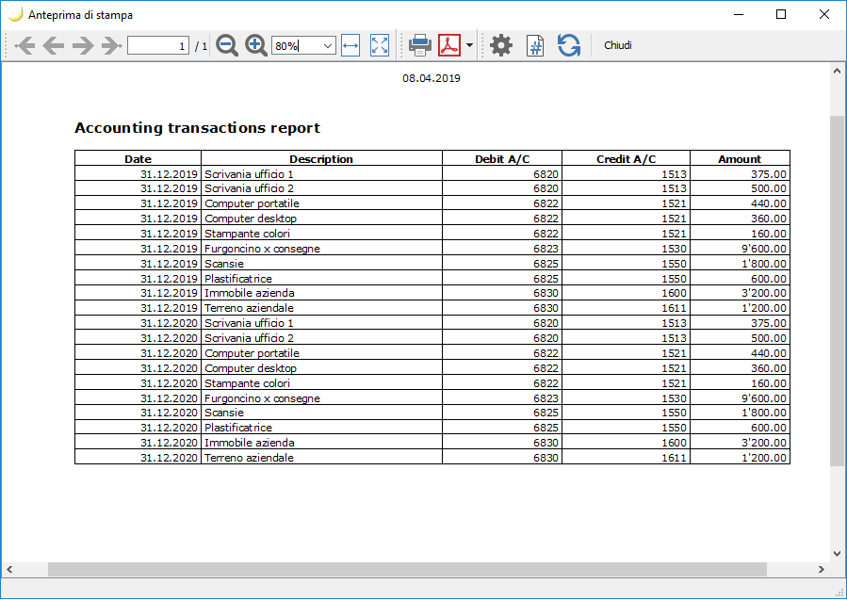Print the report with printer icon
Screen dimensions: 847x600
(x=419, y=45)
